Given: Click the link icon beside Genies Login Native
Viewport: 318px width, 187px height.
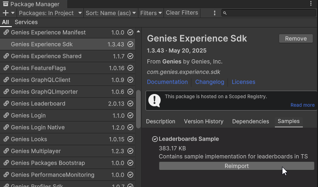Looking at the screenshot, I should tap(6, 127).
